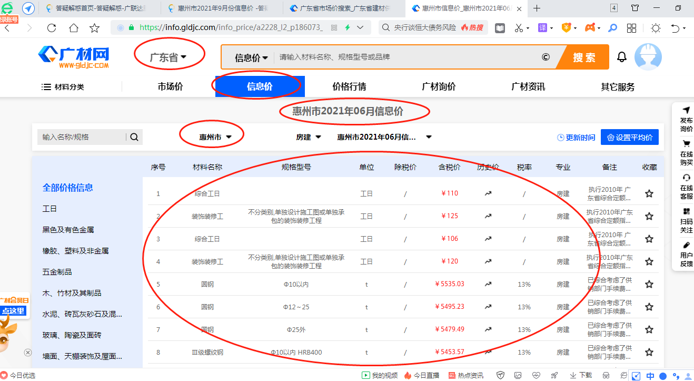Switch to the 市场价 nav tab
Image resolution: width=694 pixels, height=381 pixels.
(170, 87)
